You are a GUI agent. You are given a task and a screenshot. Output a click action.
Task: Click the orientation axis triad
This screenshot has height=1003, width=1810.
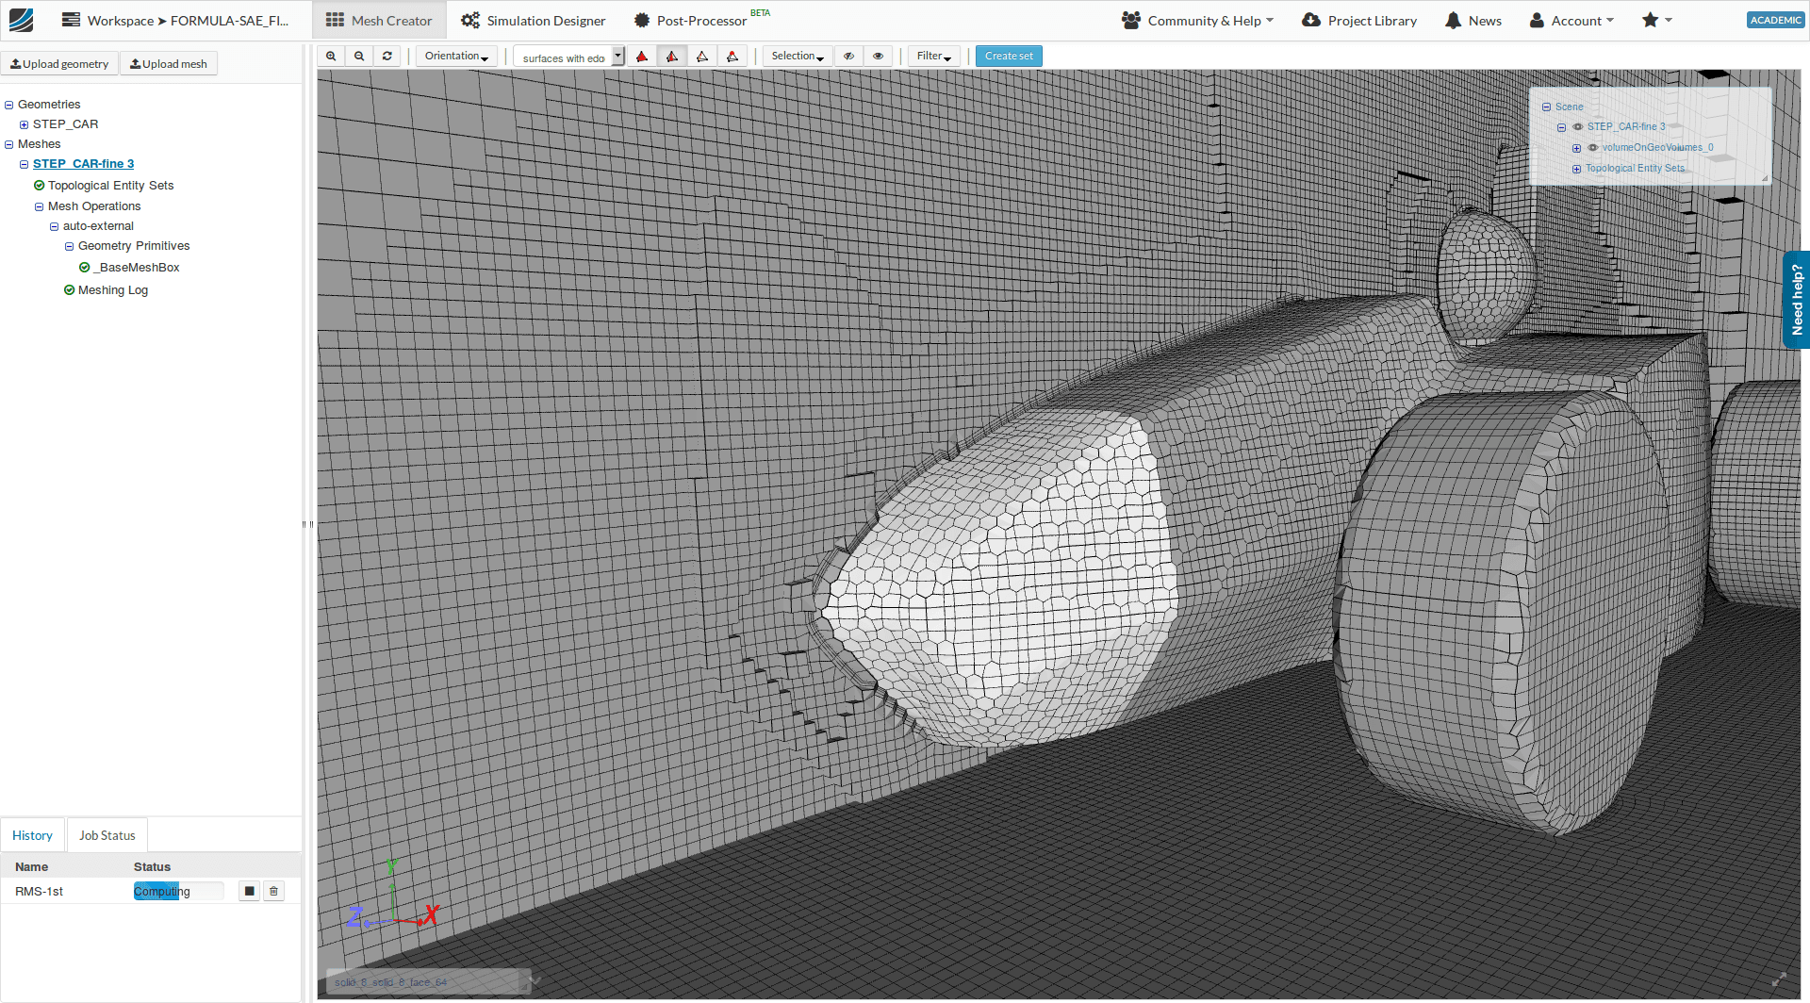(x=393, y=895)
